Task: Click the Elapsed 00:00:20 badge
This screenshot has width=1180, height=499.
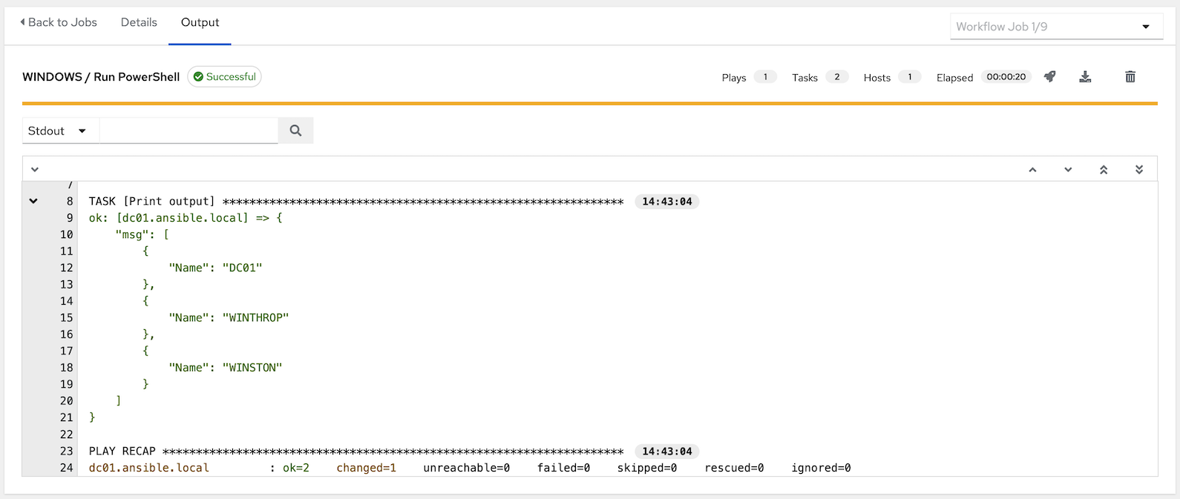Action: click(1006, 76)
